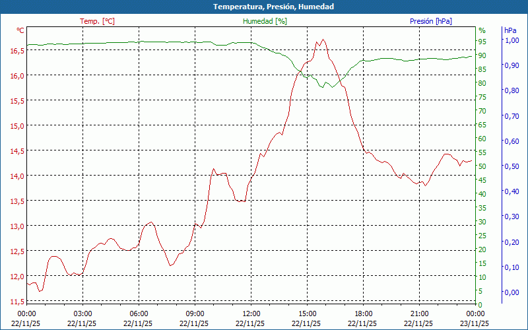Click the blue hPa axis unit label
Screen dimensions: 528x330
coord(510,30)
